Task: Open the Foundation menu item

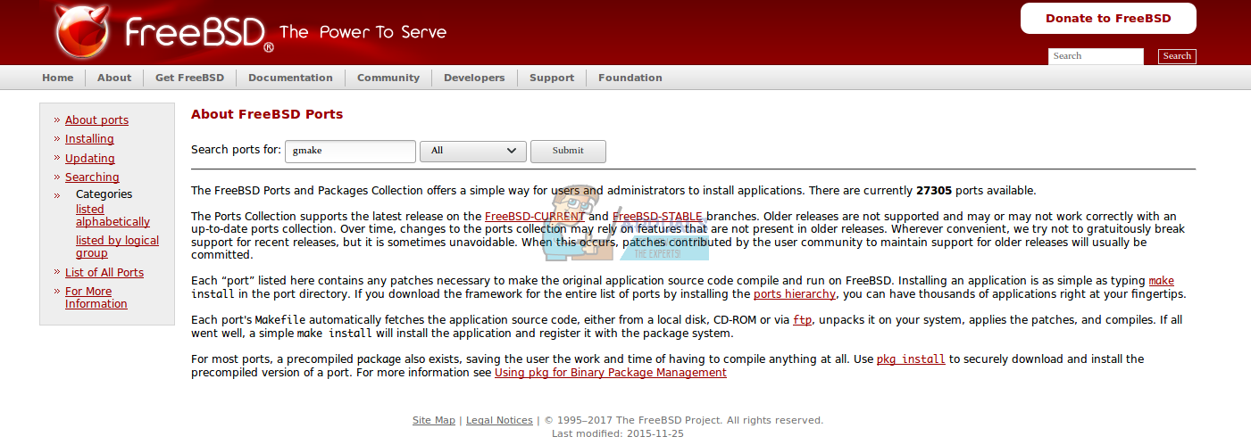Action: [630, 78]
